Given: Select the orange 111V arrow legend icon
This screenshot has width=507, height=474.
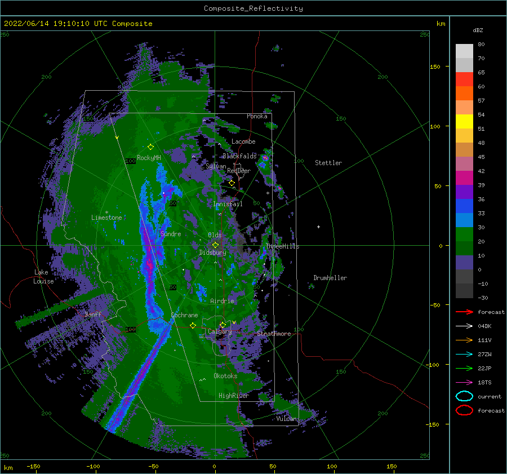Looking at the screenshot, I should click(464, 340).
